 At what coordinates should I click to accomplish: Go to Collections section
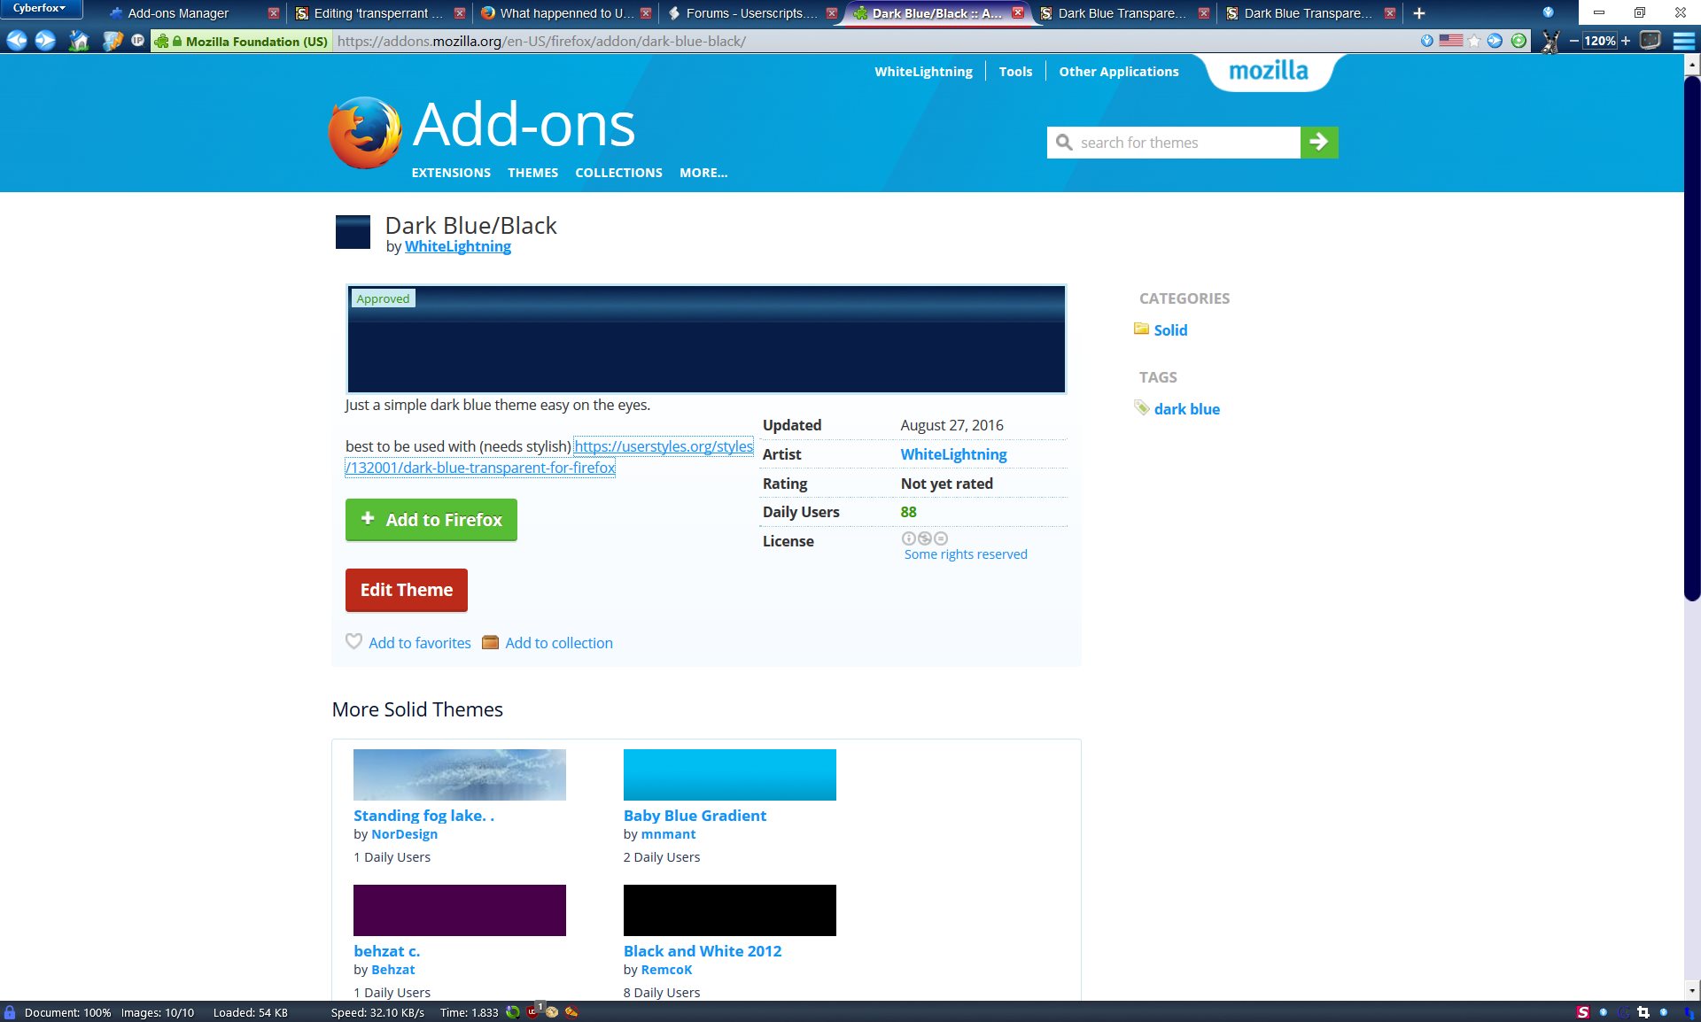[618, 173]
